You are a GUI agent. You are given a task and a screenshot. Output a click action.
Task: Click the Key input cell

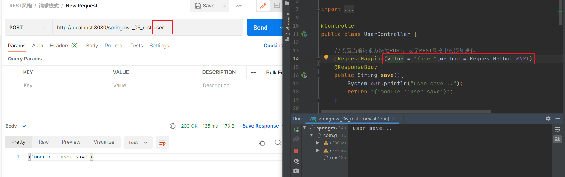point(65,86)
